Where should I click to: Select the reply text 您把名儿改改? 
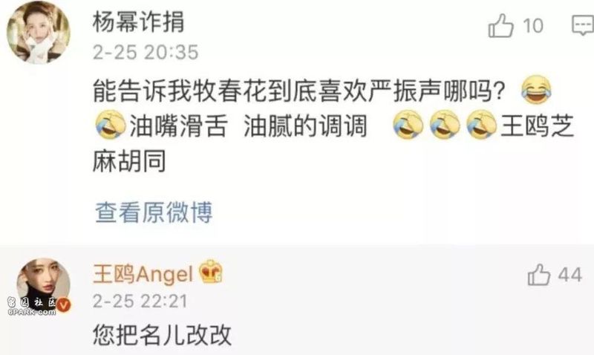tap(162, 335)
